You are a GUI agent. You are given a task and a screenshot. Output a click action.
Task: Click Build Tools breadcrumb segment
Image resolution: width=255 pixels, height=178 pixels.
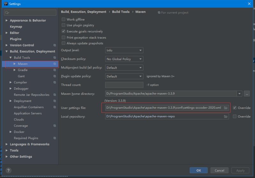121,12
